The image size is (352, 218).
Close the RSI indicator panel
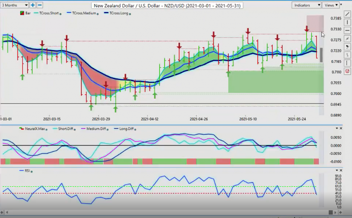[341, 170]
